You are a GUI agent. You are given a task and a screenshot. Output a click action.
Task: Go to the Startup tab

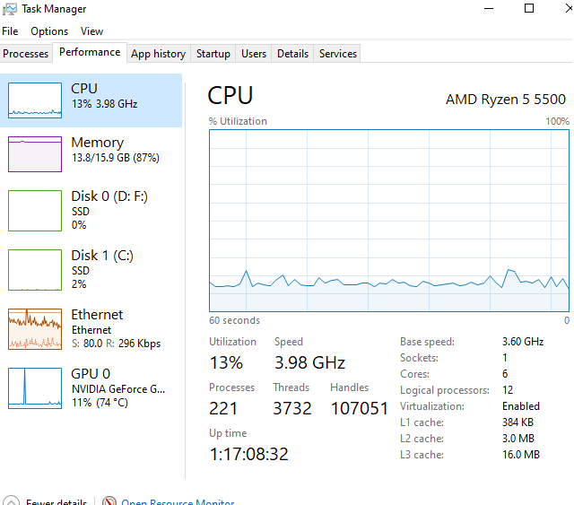pos(213,54)
